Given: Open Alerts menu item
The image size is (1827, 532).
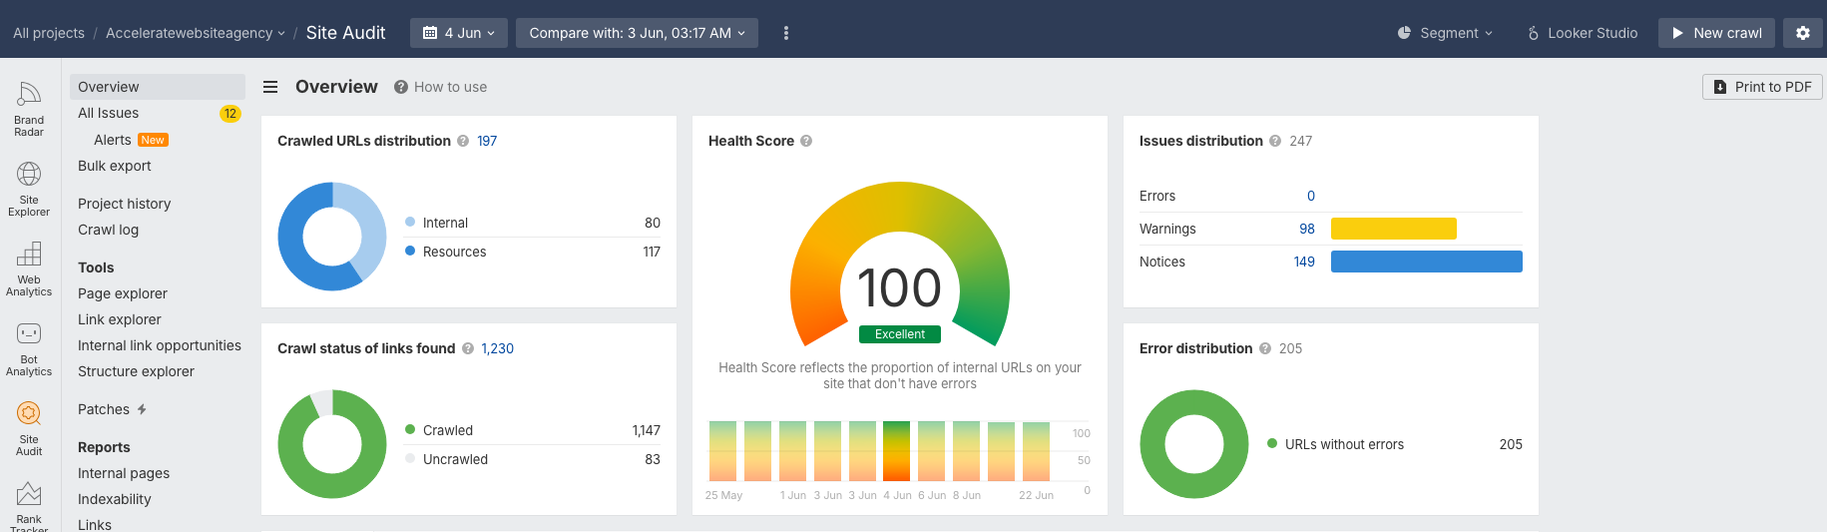Looking at the screenshot, I should [113, 140].
